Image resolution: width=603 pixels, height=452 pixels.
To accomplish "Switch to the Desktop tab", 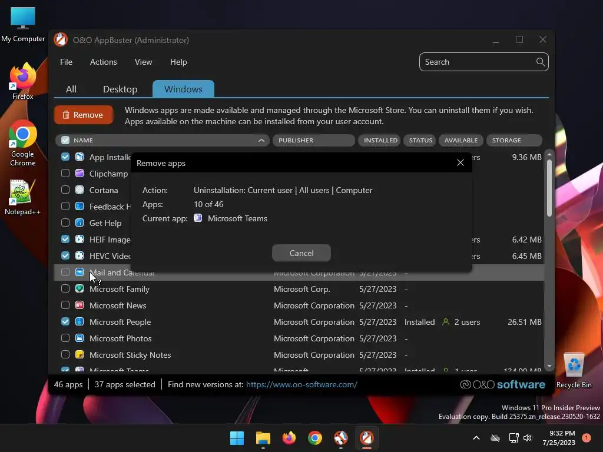I will (x=120, y=89).
